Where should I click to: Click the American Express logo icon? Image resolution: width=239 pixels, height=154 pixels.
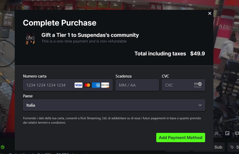(96, 85)
